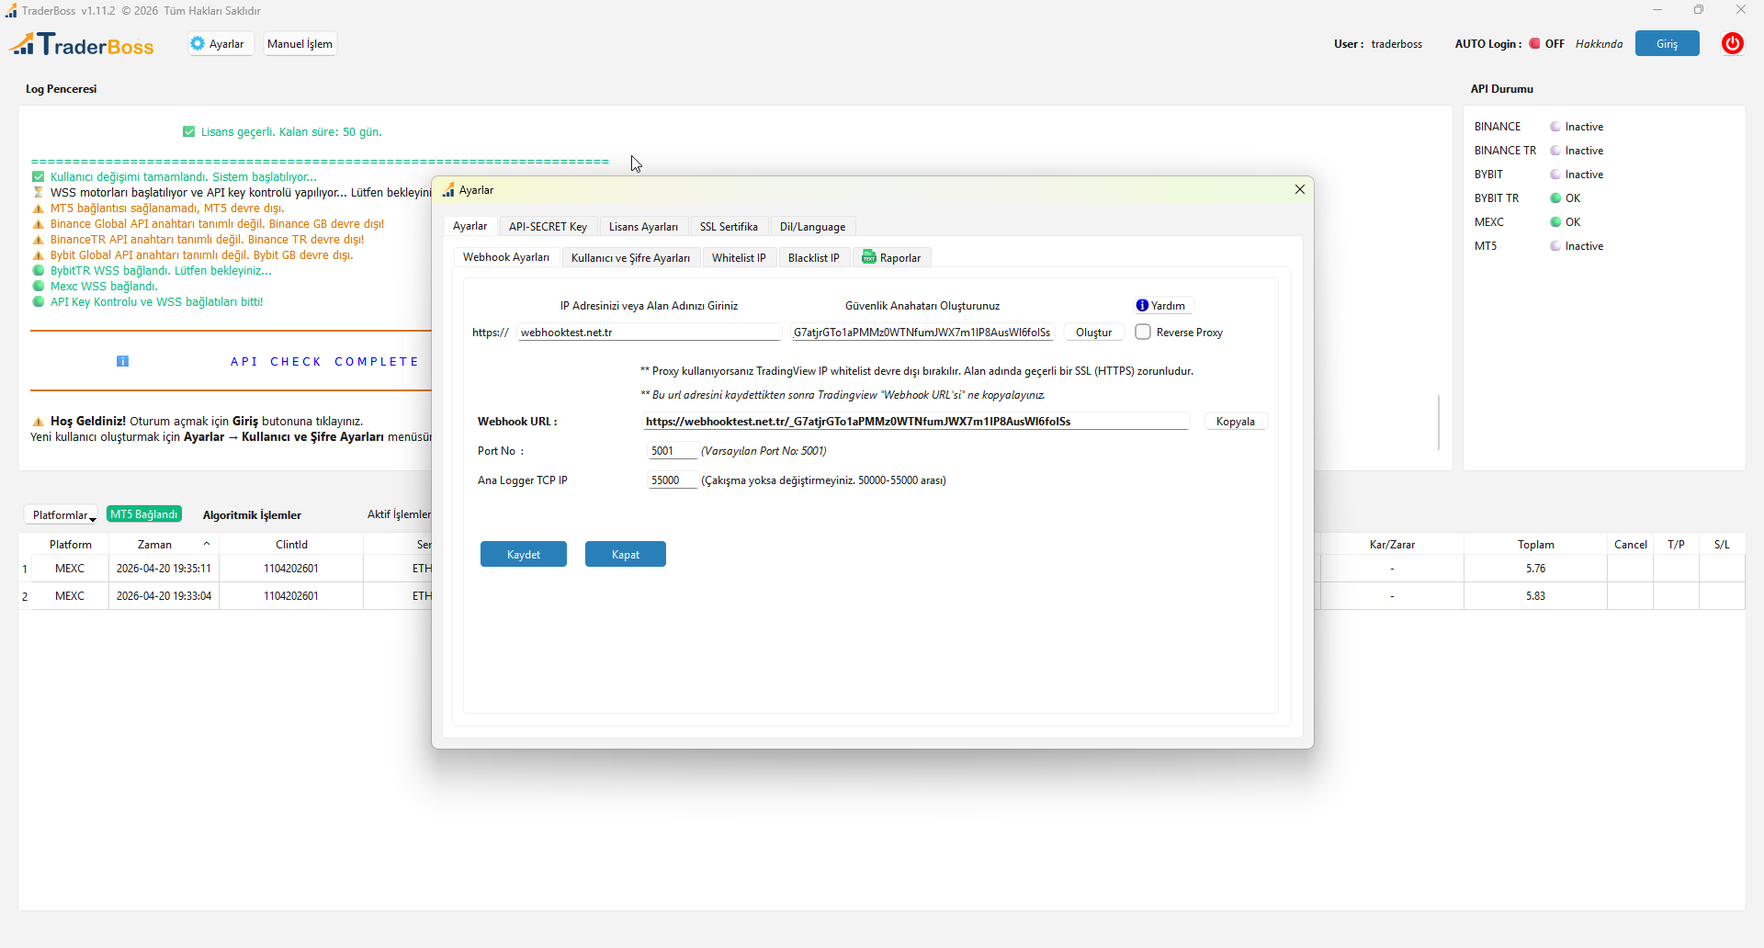This screenshot has height=948, width=1764.
Task: Click the T/P column header
Action: [1676, 545]
